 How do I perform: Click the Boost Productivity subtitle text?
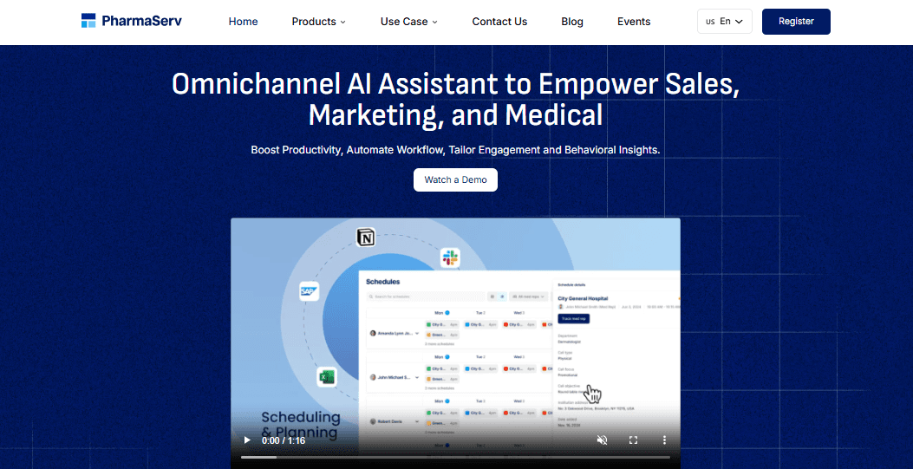tap(455, 150)
